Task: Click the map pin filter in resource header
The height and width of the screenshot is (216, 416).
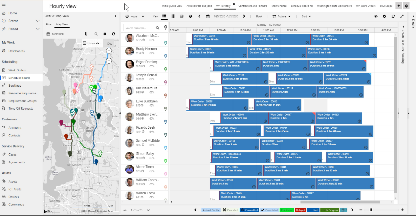Action: (165, 28)
